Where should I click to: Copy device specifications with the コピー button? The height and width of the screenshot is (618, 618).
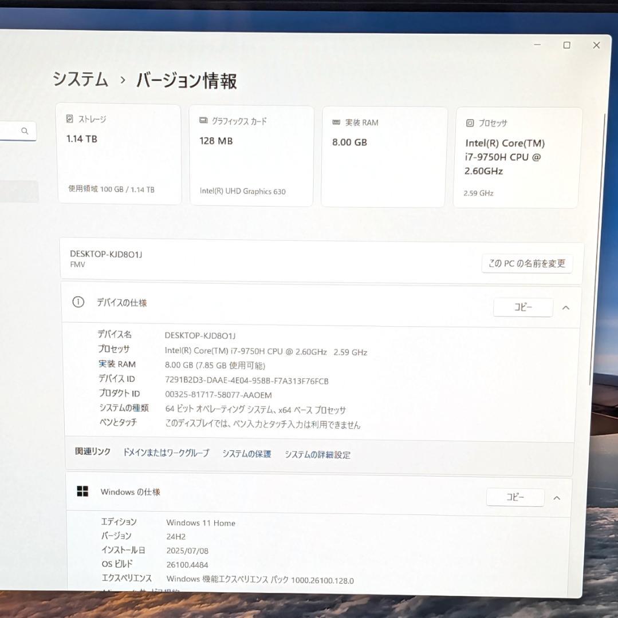tap(522, 307)
